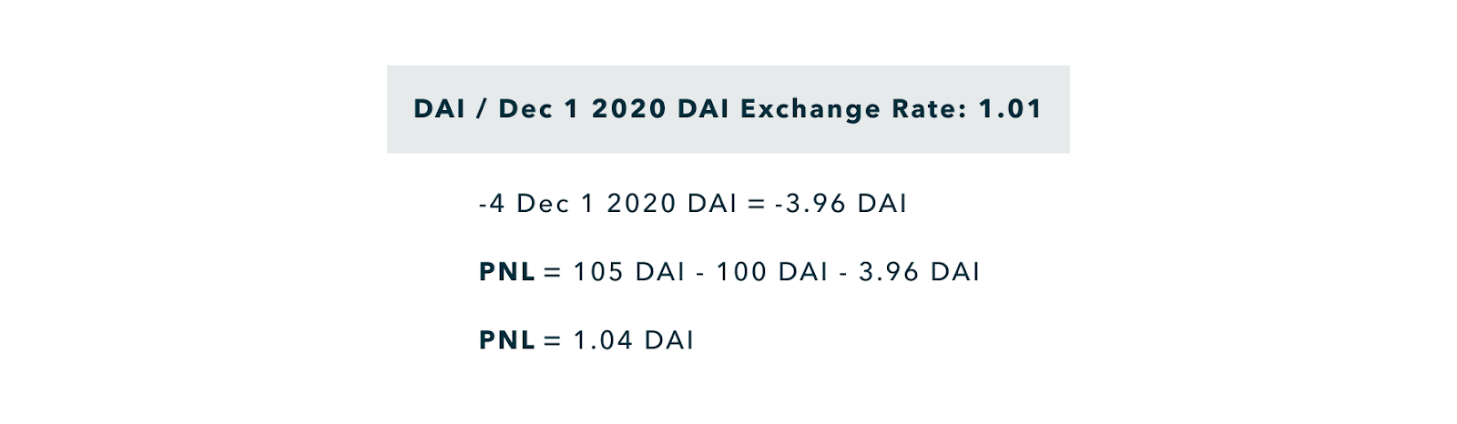Select the "105 DAI" term
This screenshot has height=424, width=1457.
tap(628, 272)
